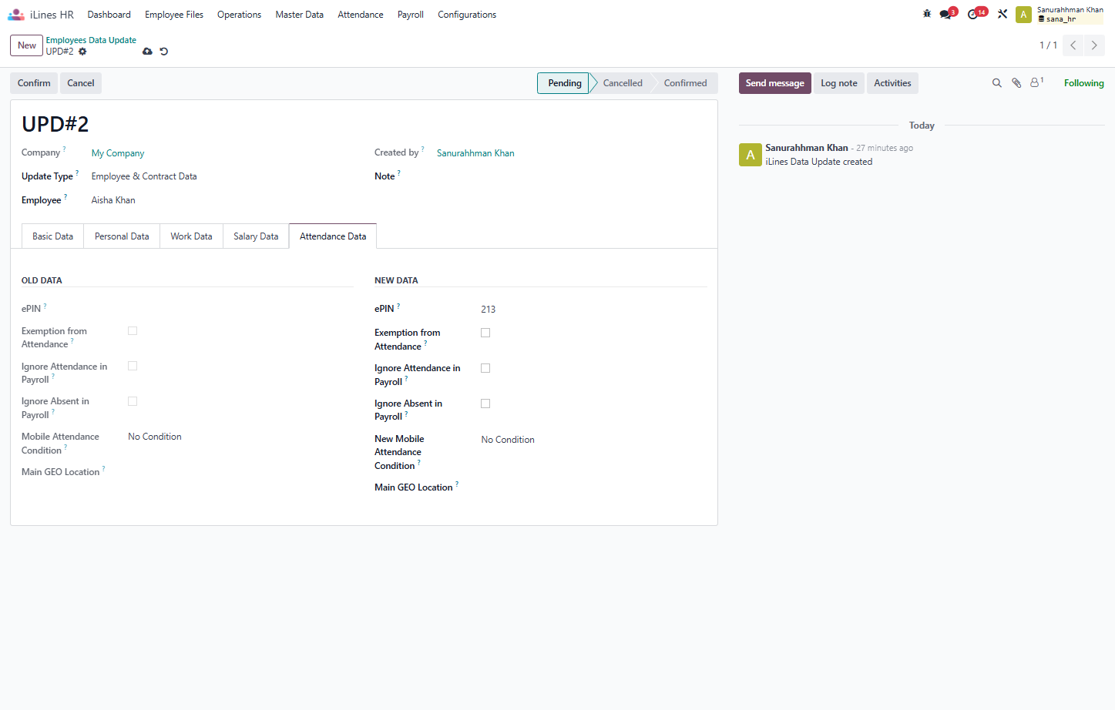Open the Configurations menu
The image size is (1115, 710).
coord(467,15)
